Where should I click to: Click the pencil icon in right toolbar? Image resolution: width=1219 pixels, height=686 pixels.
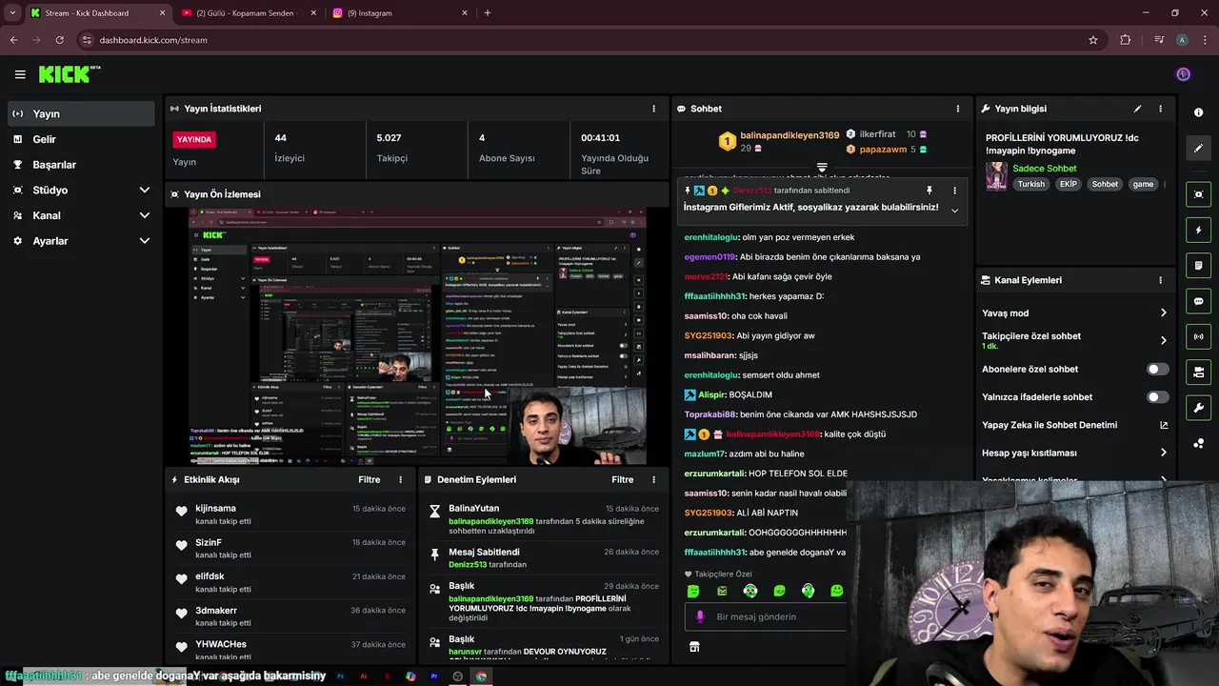[x=1198, y=148]
